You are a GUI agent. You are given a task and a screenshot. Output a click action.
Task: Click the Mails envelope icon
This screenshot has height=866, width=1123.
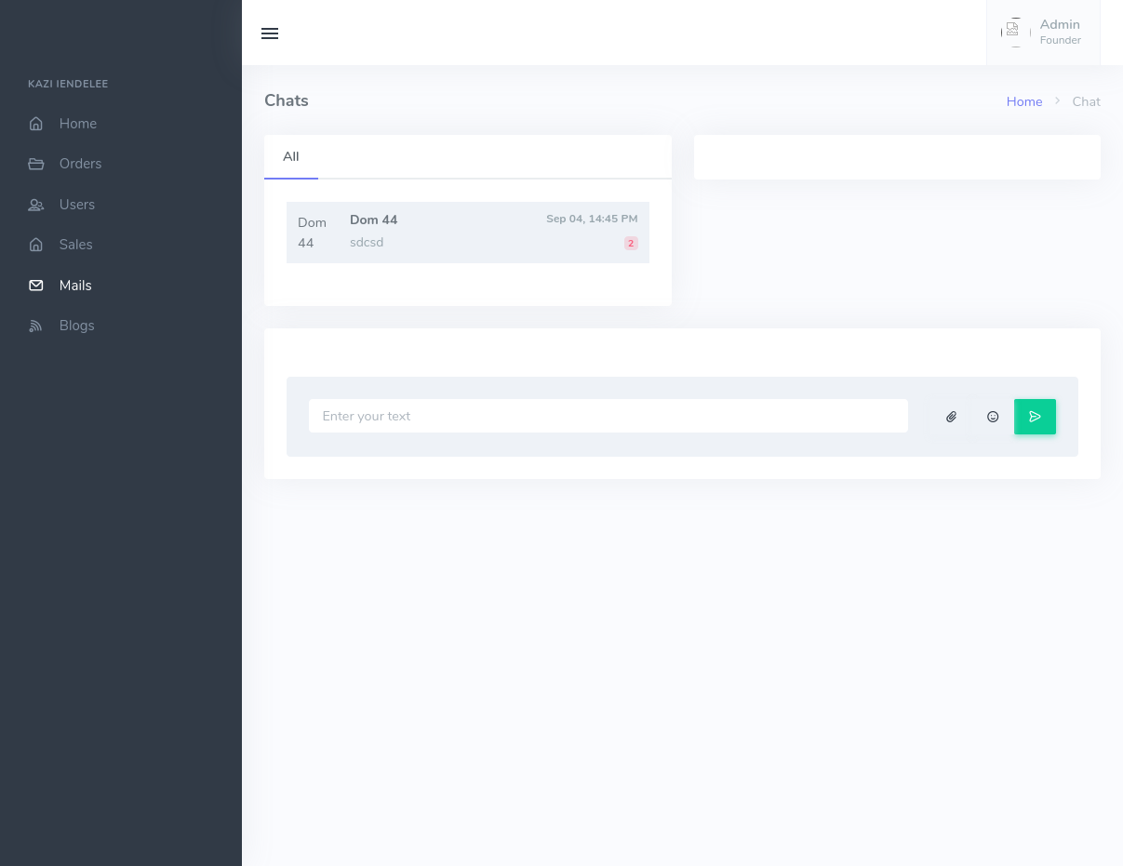(x=36, y=286)
